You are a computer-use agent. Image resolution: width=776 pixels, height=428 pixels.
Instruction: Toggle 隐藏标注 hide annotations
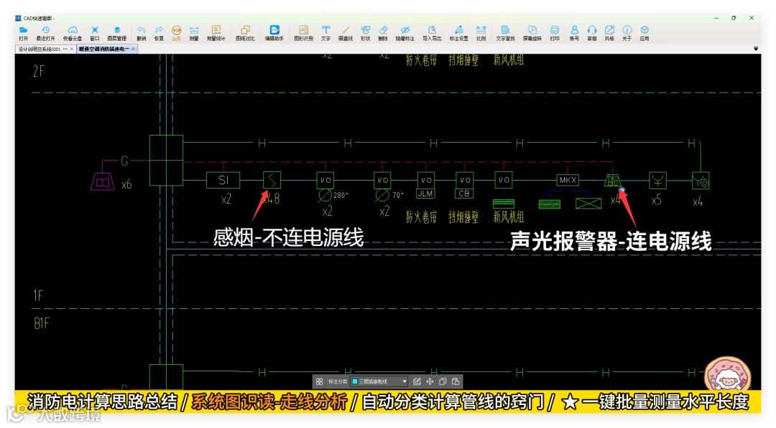(405, 33)
